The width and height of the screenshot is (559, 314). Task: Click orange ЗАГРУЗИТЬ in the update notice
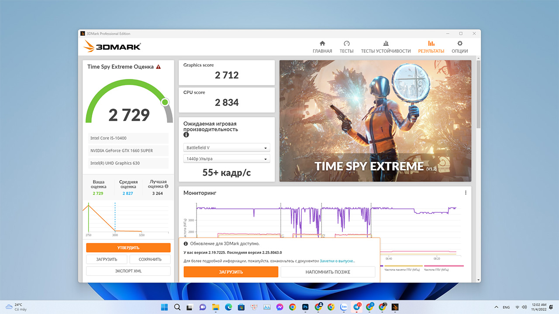click(x=231, y=272)
